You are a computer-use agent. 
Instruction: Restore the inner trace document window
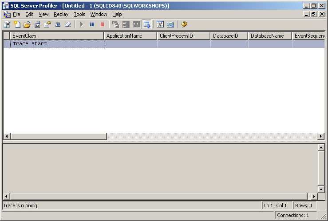(313, 14)
